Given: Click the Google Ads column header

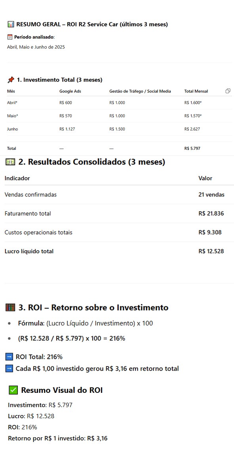Looking at the screenshot, I should pos(70,91).
